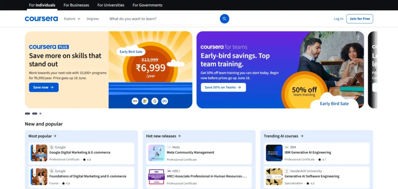
Task: Click the Meta Community Management title
Action: pyautogui.click(x=190, y=152)
